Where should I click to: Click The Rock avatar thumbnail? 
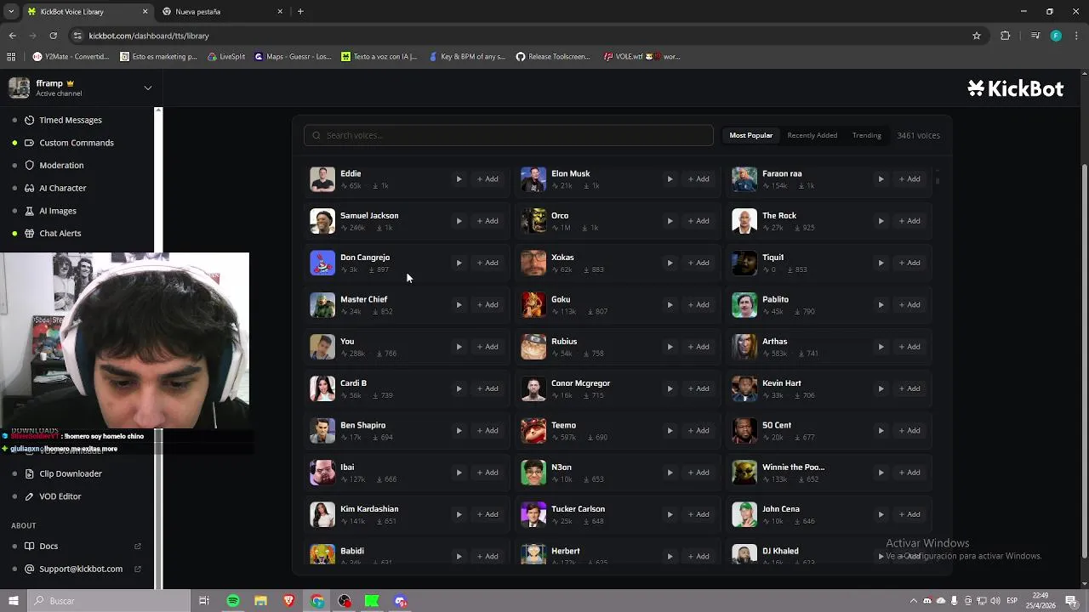point(744,221)
